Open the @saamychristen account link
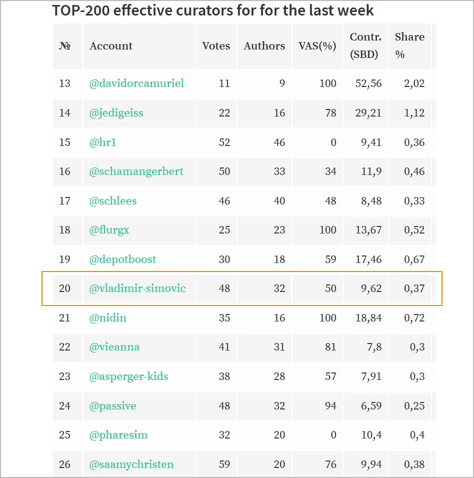This screenshot has width=474, height=478. 131,464
